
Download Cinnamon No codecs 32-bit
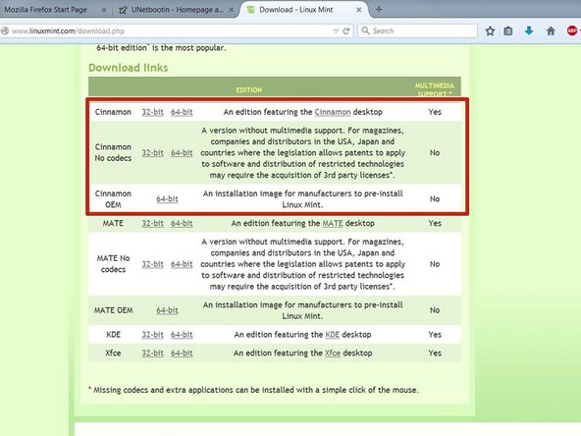tap(152, 153)
